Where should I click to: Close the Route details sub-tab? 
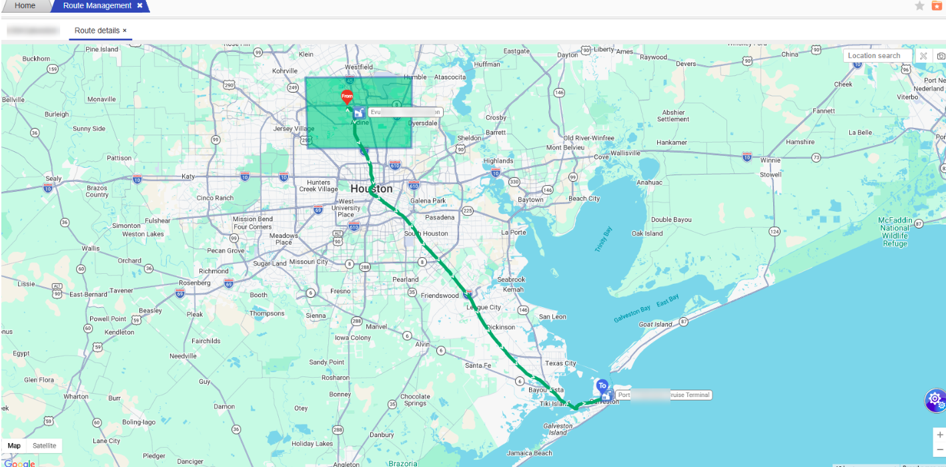tap(125, 31)
